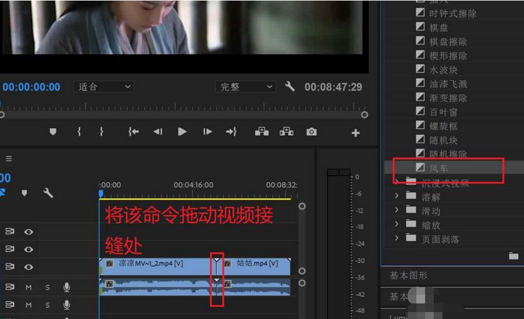
Task: Click the fx badge on 凉凉MV~1_2.mp4 video clip
Action: [110, 264]
